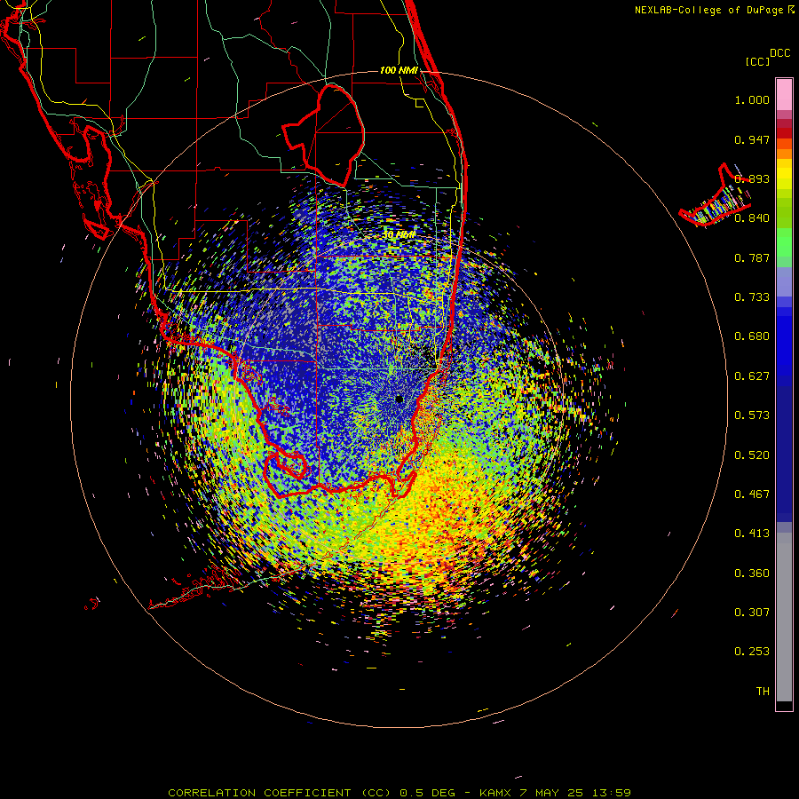Click the gray segment of the color bar
The image size is (799, 799).
[x=784, y=617]
